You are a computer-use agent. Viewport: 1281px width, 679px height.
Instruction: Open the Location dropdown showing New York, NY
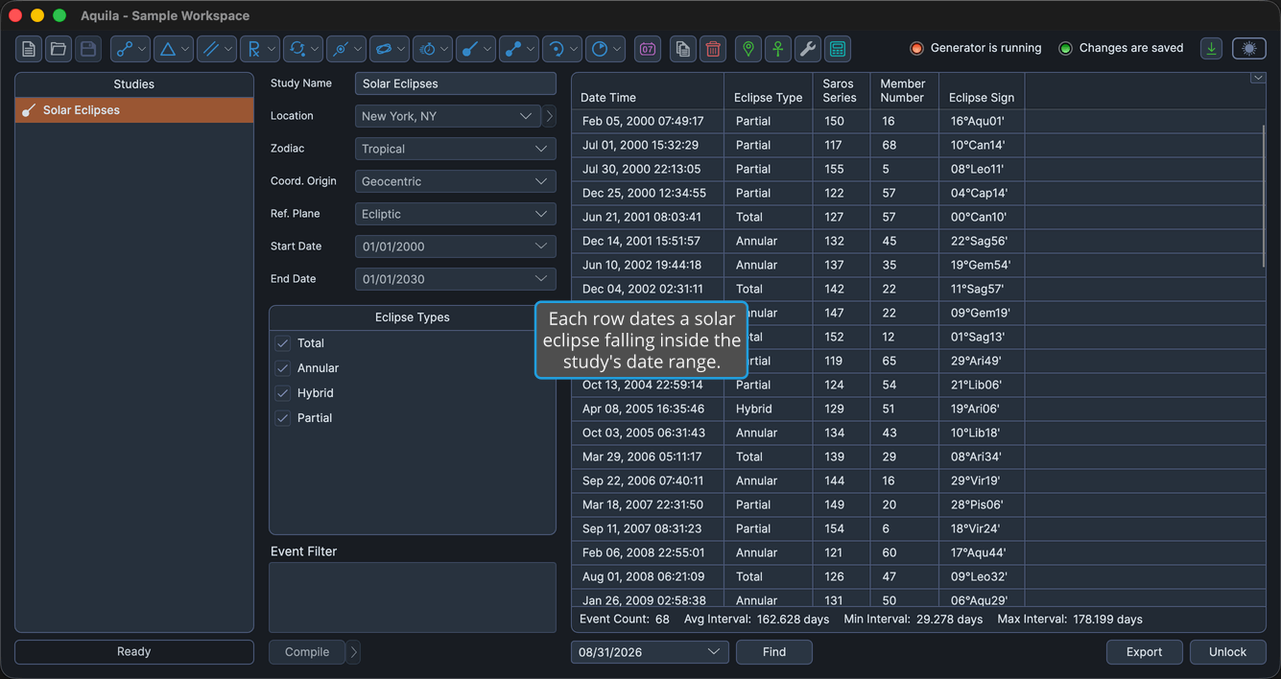(448, 116)
